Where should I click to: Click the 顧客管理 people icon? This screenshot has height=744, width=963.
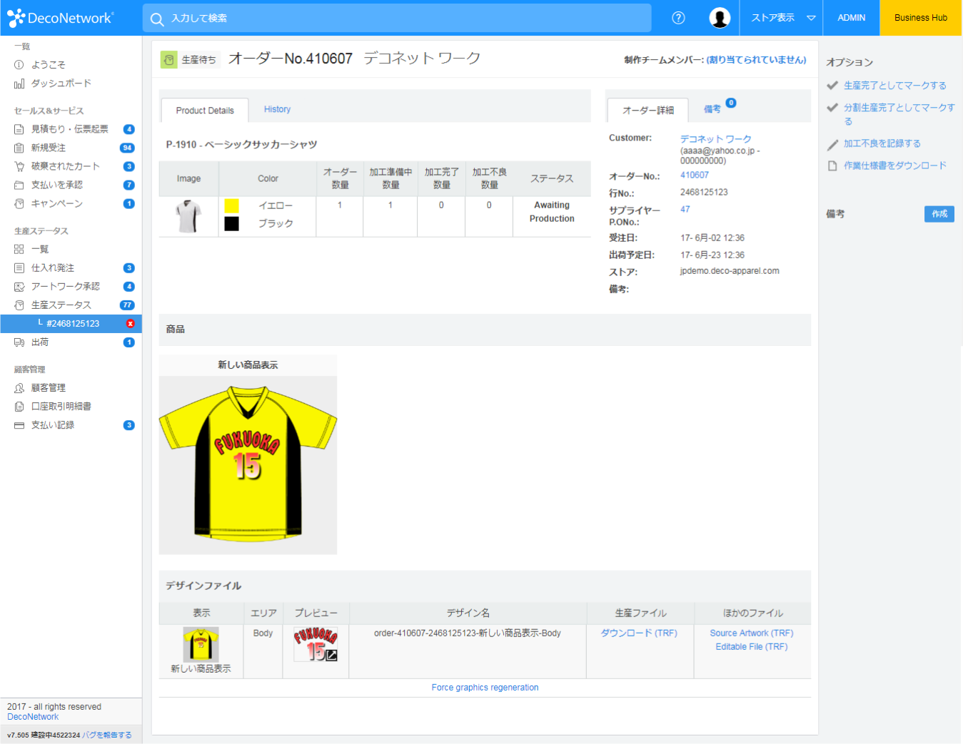click(19, 388)
